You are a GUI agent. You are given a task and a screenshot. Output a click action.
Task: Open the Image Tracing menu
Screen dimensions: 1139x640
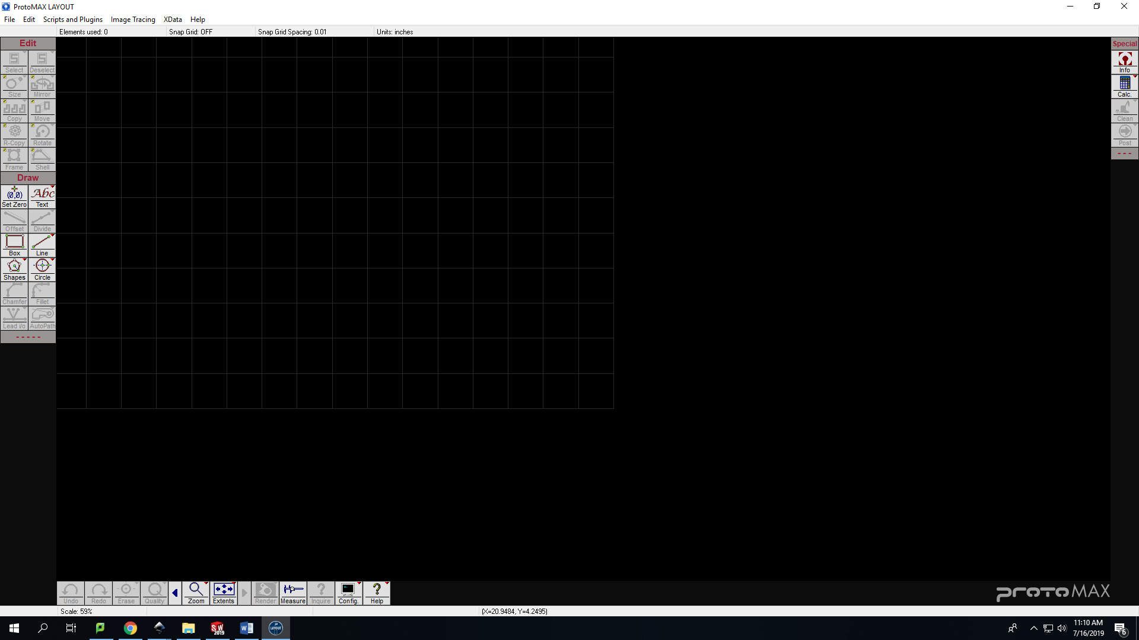point(133,20)
